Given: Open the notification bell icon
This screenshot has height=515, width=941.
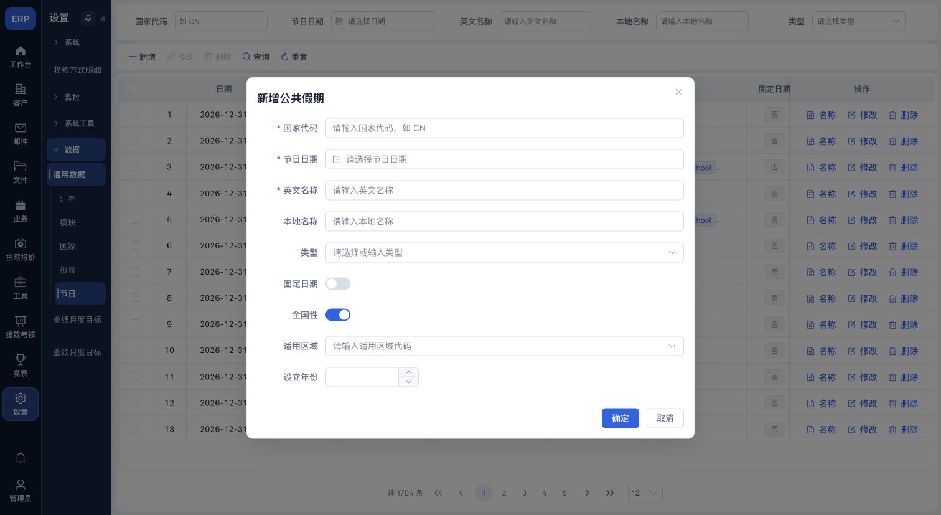Looking at the screenshot, I should (21, 458).
